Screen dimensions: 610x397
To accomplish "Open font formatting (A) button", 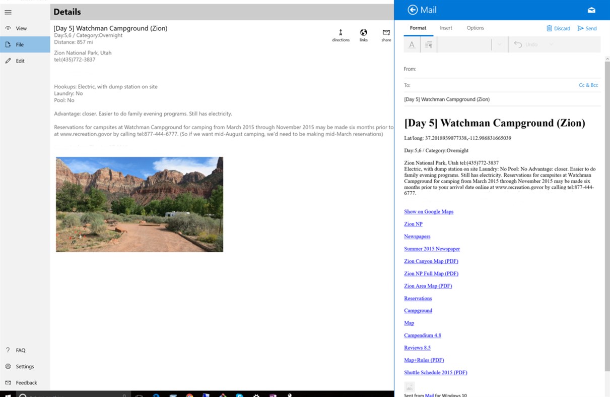I will 412,44.
